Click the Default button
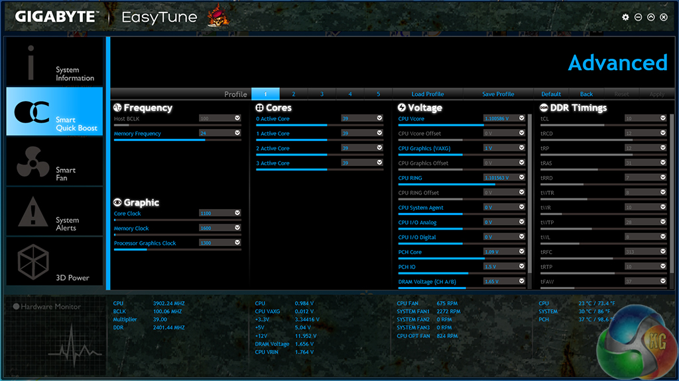 [551, 94]
